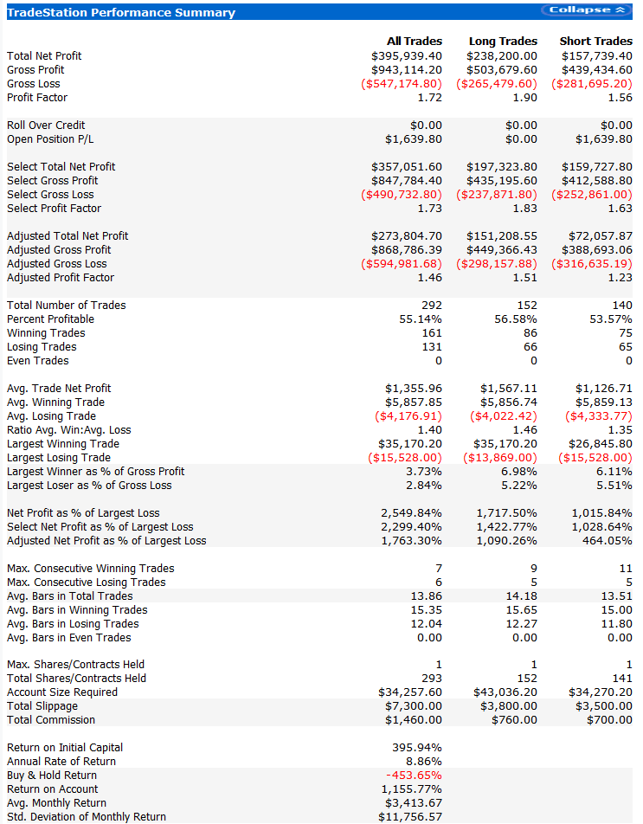The image size is (643, 824).
Task: Click the Adjusted Profit Factor label
Action: [x=61, y=277]
